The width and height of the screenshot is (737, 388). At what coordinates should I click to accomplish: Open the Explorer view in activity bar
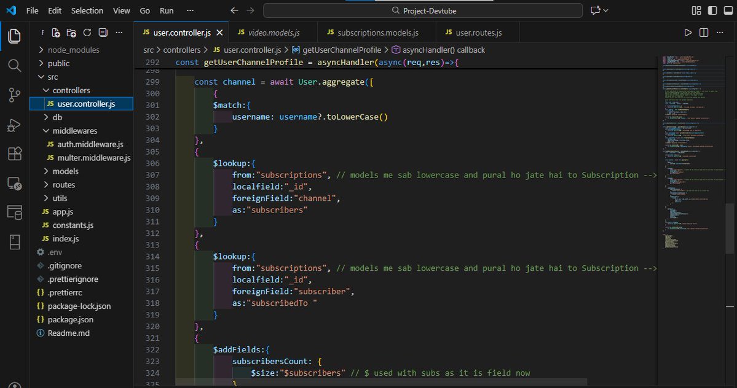(14, 36)
